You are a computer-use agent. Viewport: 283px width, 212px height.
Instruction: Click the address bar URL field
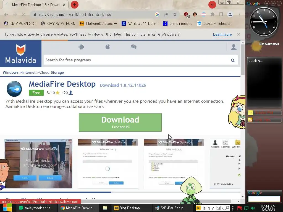(x=93, y=14)
